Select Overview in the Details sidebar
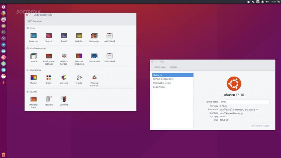 pyautogui.click(x=173, y=75)
